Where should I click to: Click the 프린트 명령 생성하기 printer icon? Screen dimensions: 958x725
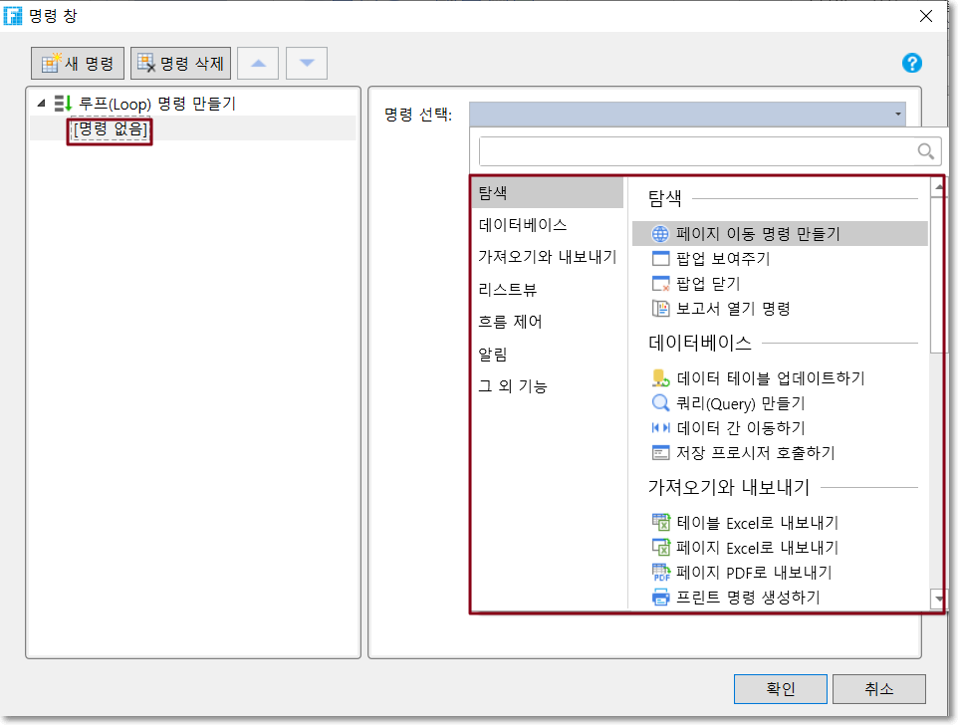tap(660, 598)
